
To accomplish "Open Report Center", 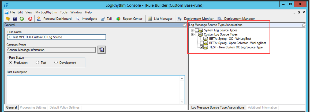I will (x=129, y=19).
